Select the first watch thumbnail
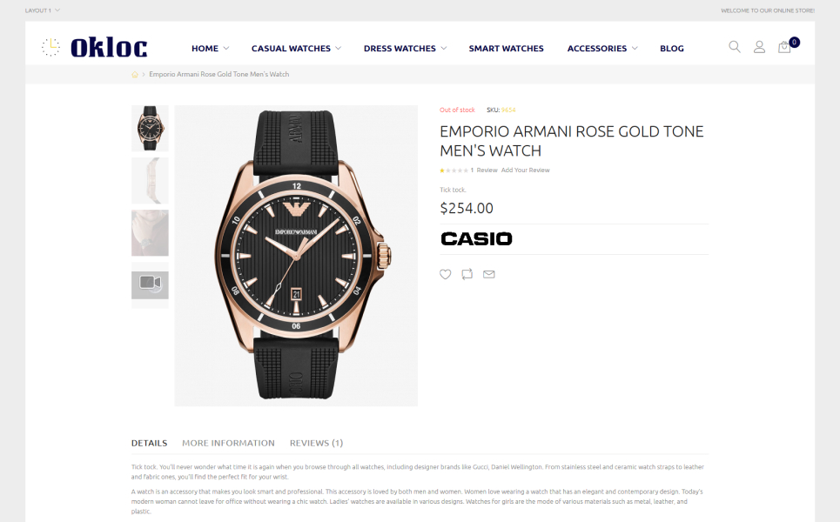 pyautogui.click(x=150, y=128)
